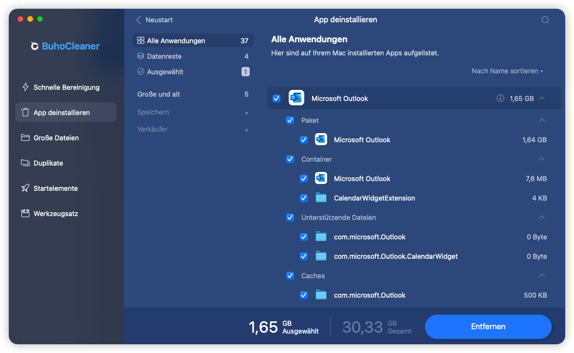Image resolution: width=574 pixels, height=353 pixels.
Task: Click the com.microsoft.Outlook.CalendarWidget name
Action: click(395, 256)
